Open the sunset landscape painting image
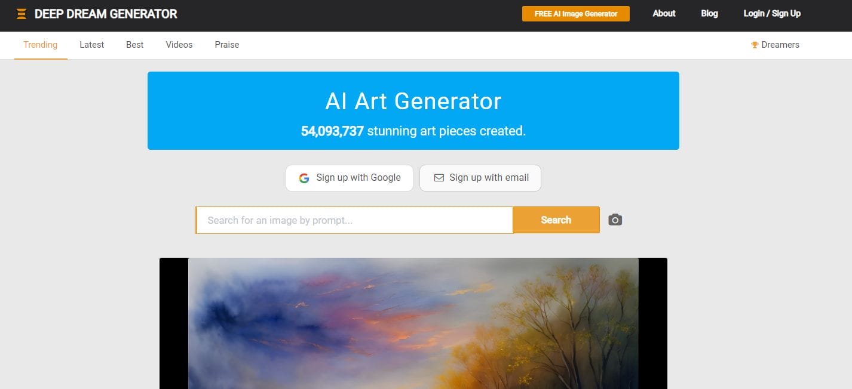Viewport: 852px width, 389px height. point(413,323)
